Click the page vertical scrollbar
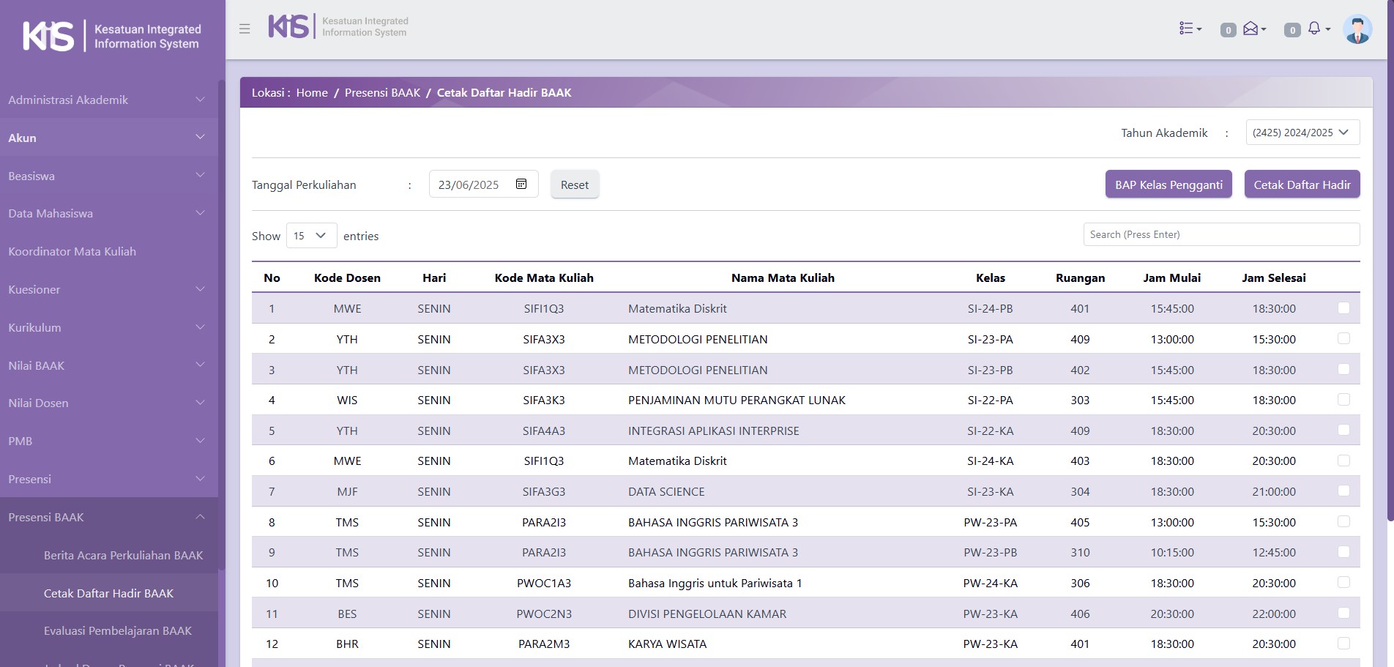1394x667 pixels. click(x=1390, y=293)
